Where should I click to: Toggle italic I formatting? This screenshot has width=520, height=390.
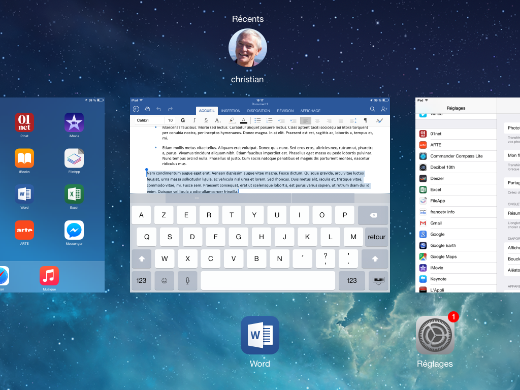pos(194,120)
